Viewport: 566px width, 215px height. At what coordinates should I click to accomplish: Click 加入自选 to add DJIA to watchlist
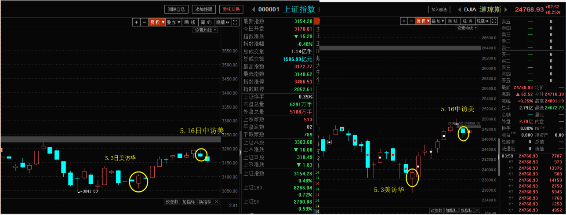(439, 9)
